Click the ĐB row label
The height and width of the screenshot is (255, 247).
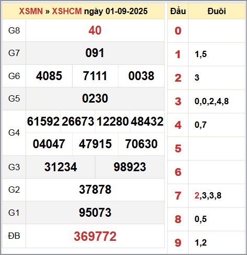click(x=14, y=236)
